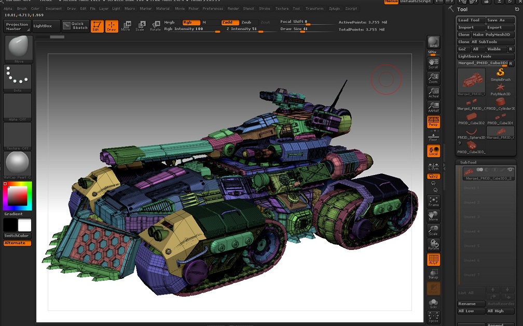Screen dimensions: 523x326
Task: Activate the Draw mode button
Action: point(112,26)
